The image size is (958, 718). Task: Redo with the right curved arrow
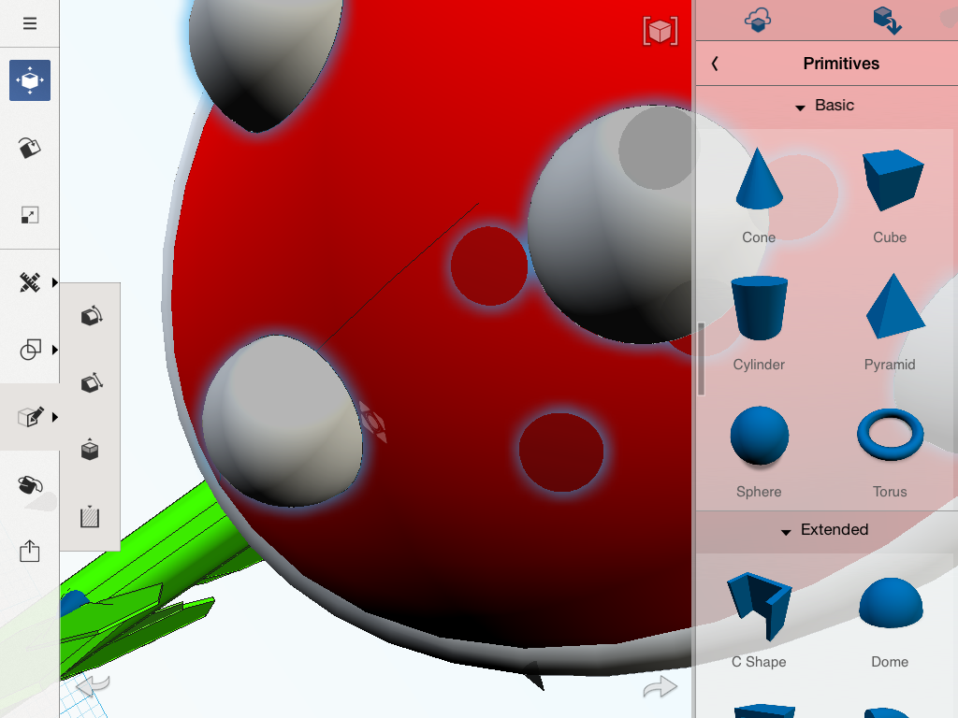click(660, 687)
